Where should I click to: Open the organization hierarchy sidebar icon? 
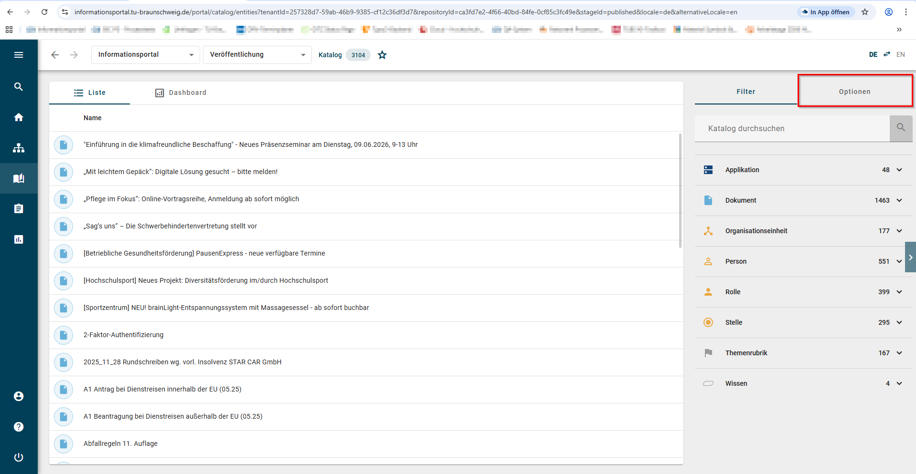point(19,148)
